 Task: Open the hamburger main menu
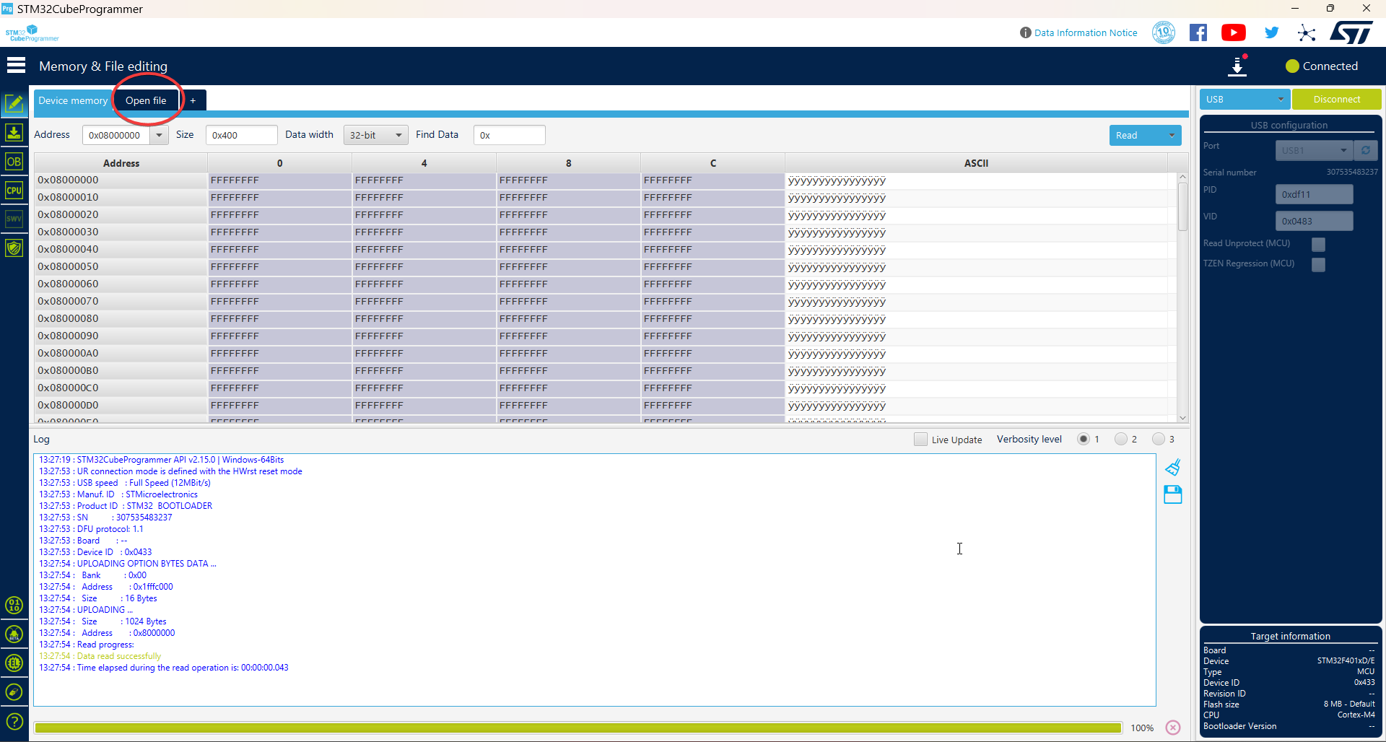point(15,65)
